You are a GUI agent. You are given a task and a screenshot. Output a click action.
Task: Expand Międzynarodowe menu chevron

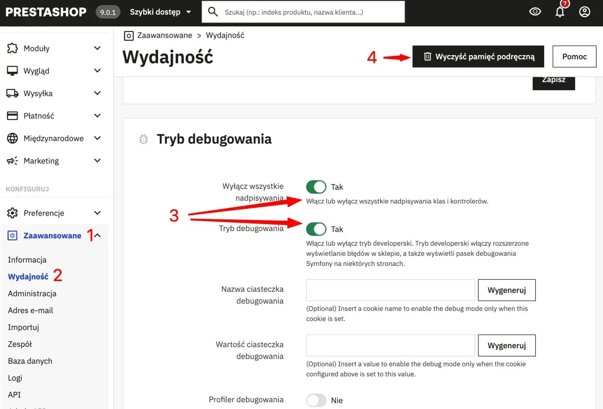pyautogui.click(x=98, y=138)
